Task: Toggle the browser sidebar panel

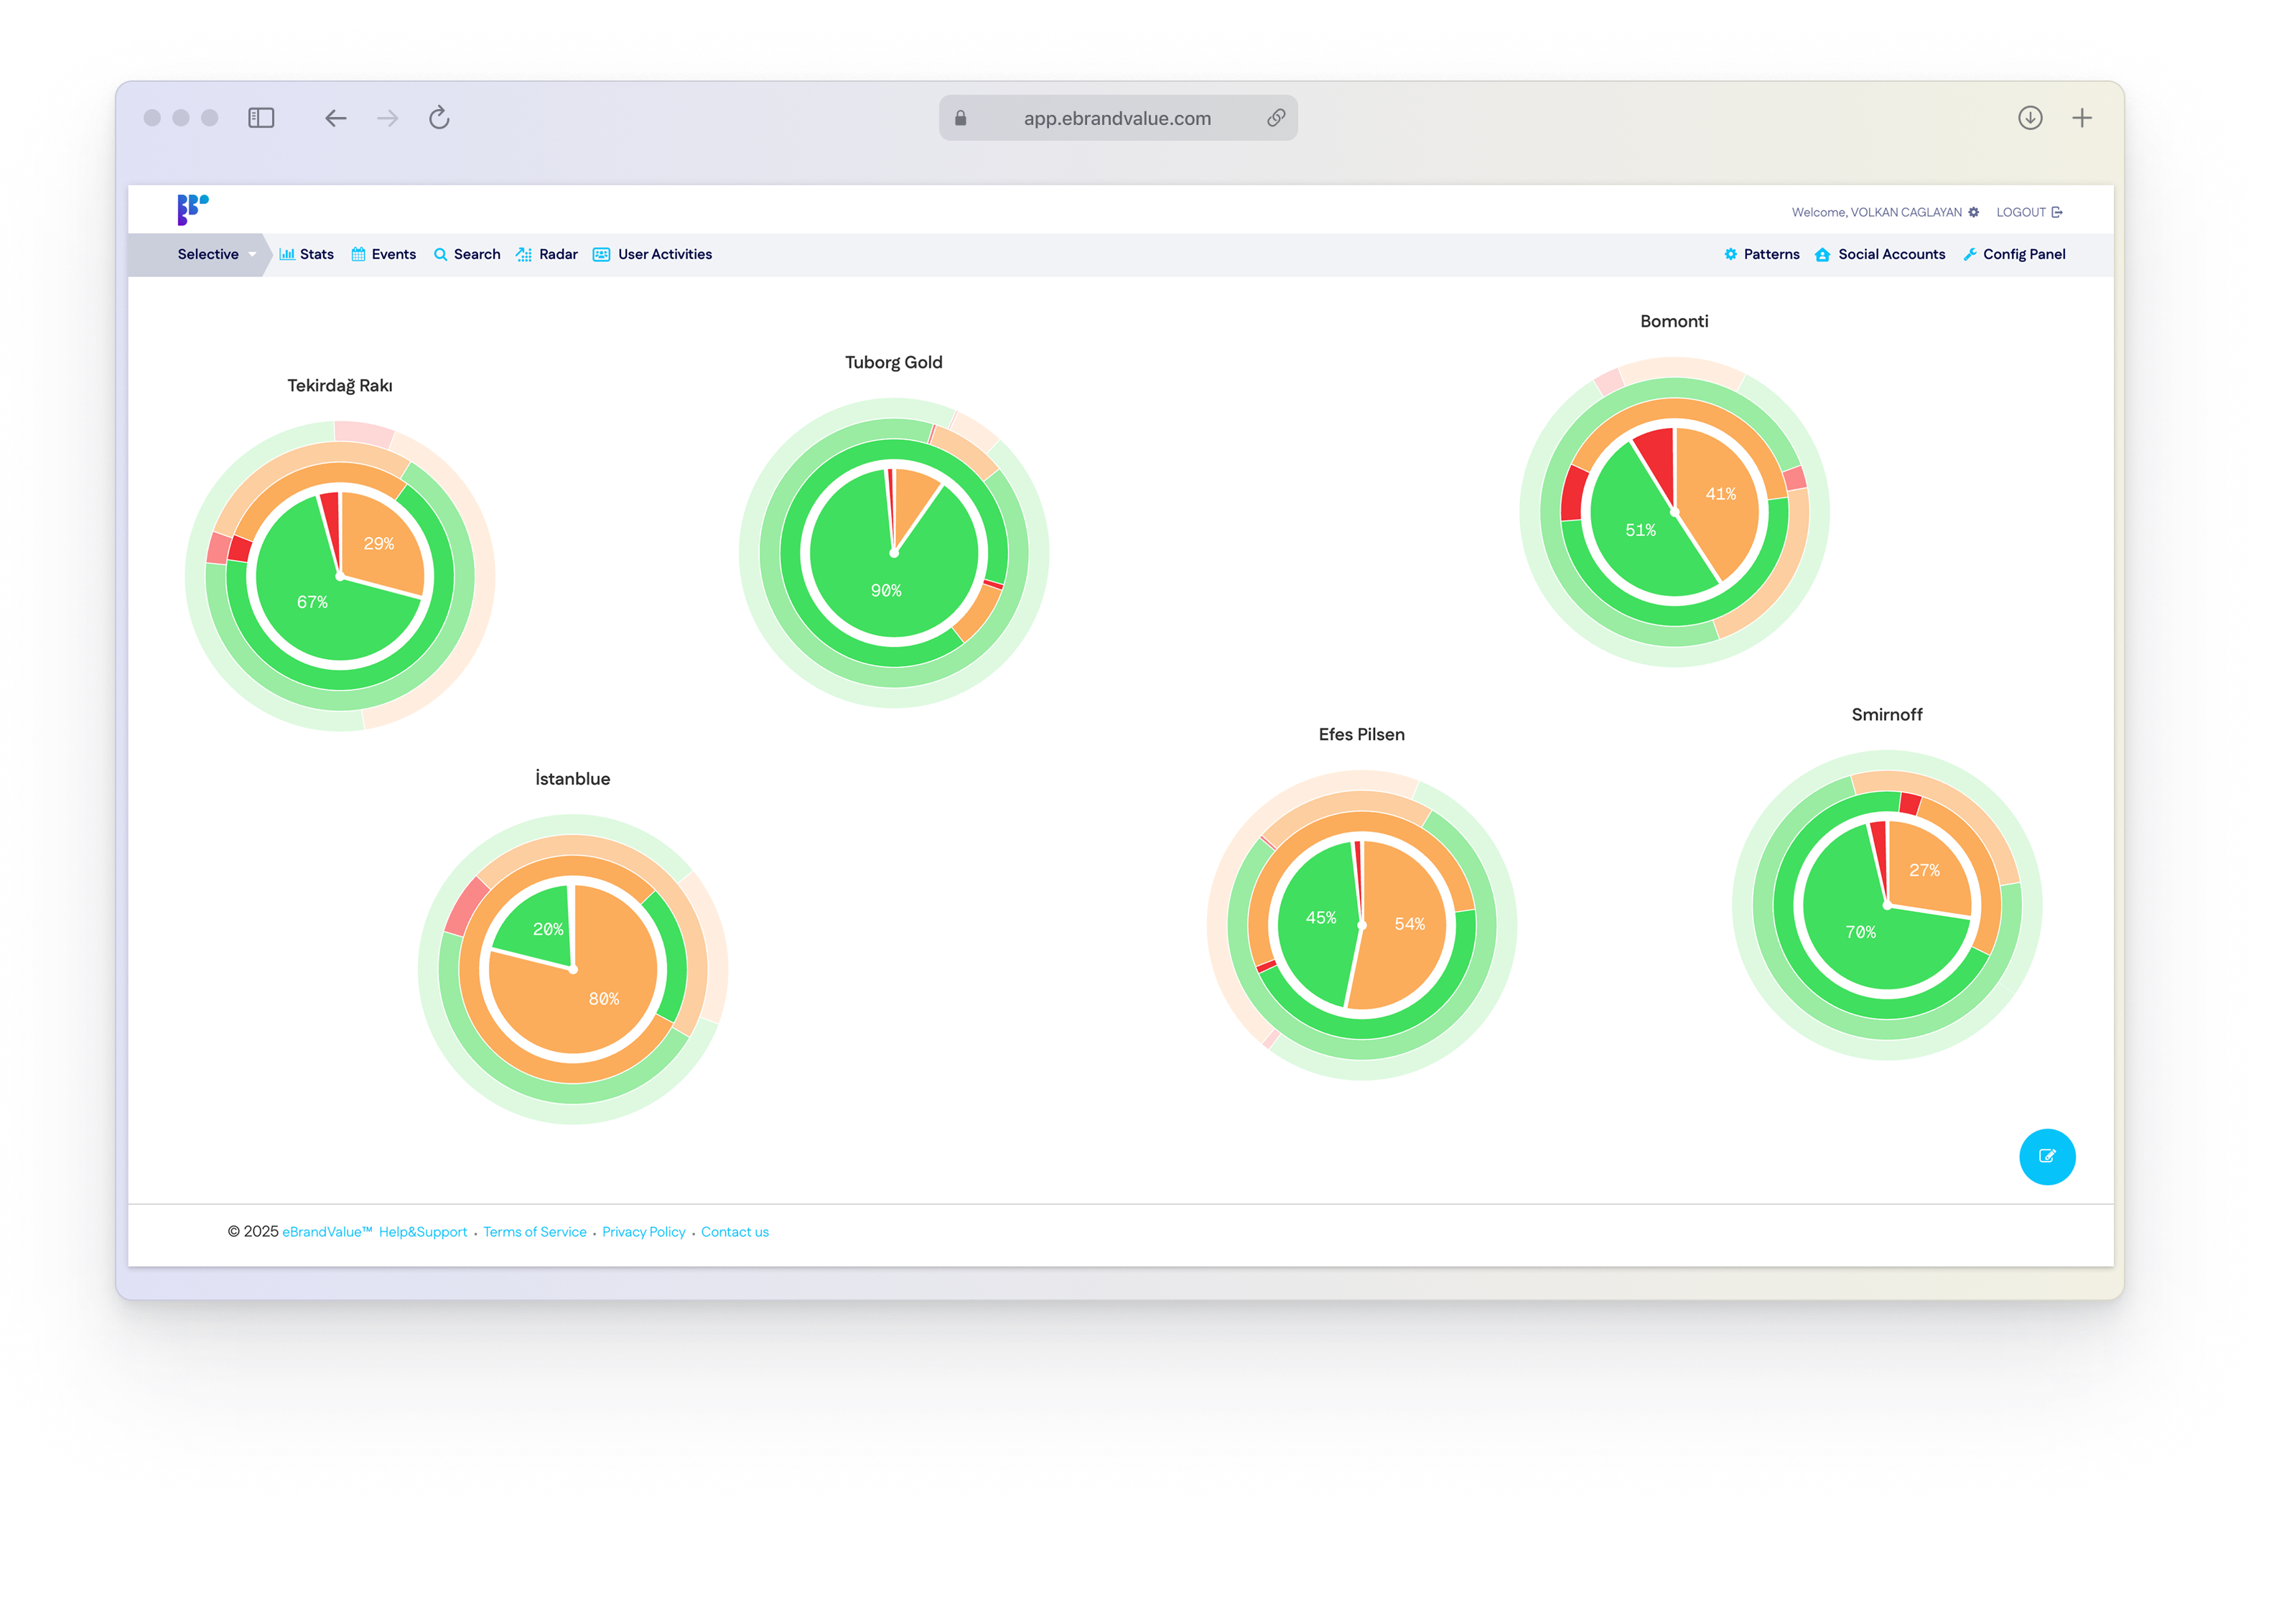Action: [x=260, y=117]
